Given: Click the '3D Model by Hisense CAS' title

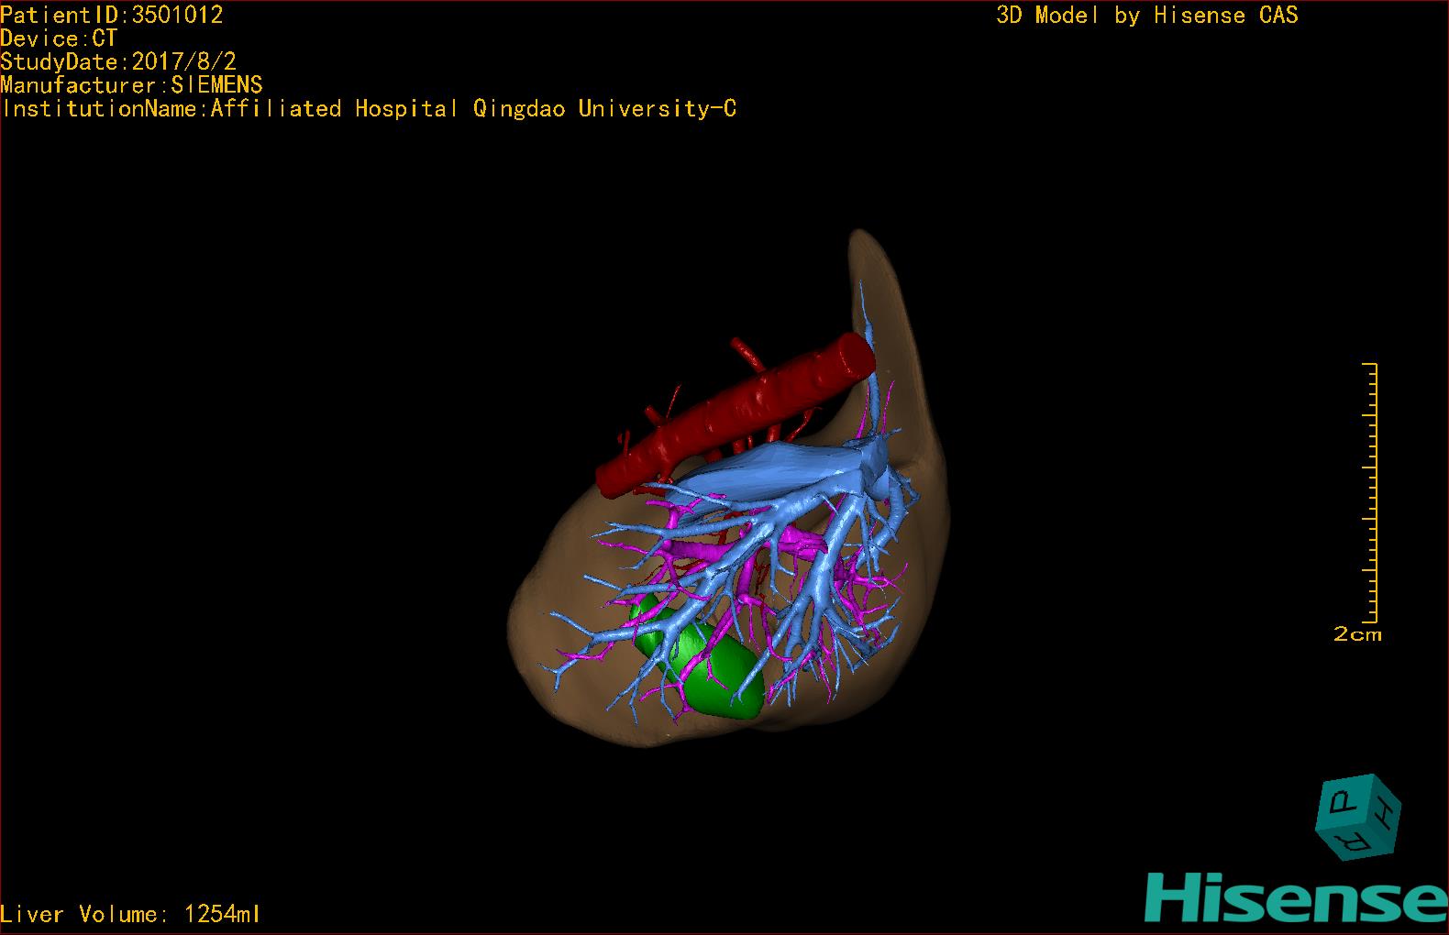Looking at the screenshot, I should coord(1147,16).
